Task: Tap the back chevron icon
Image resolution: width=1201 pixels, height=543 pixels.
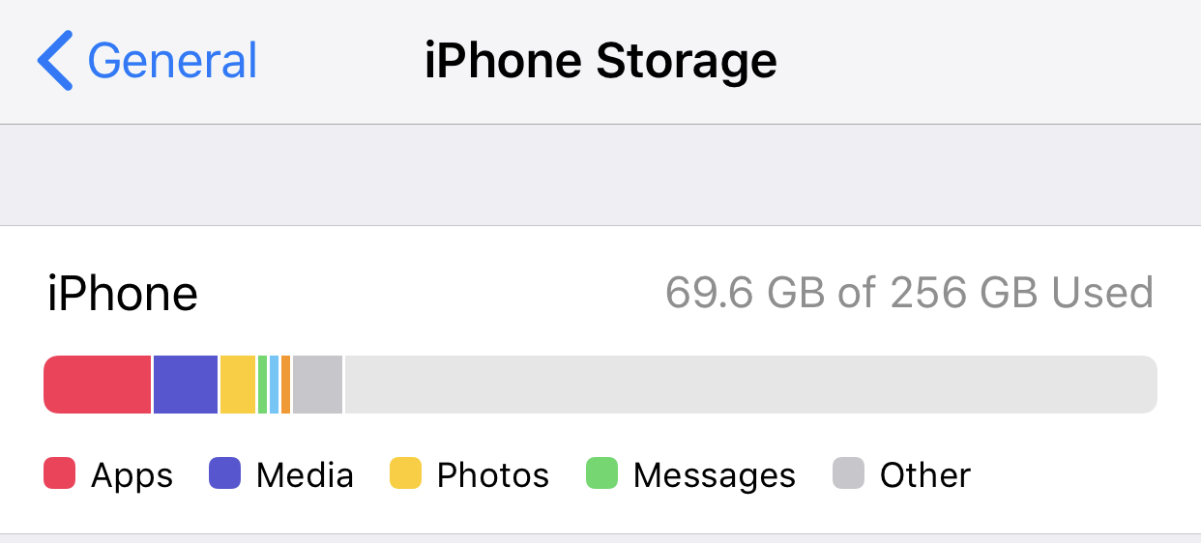Action: pyautogui.click(x=55, y=60)
